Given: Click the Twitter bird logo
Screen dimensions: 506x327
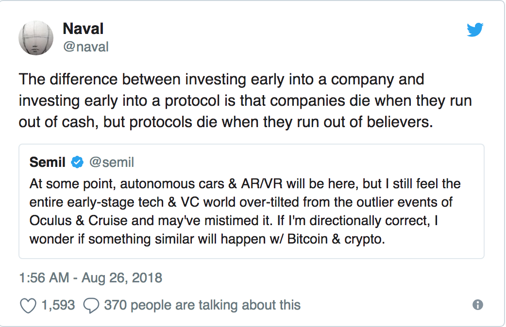Looking at the screenshot, I should [x=474, y=30].
